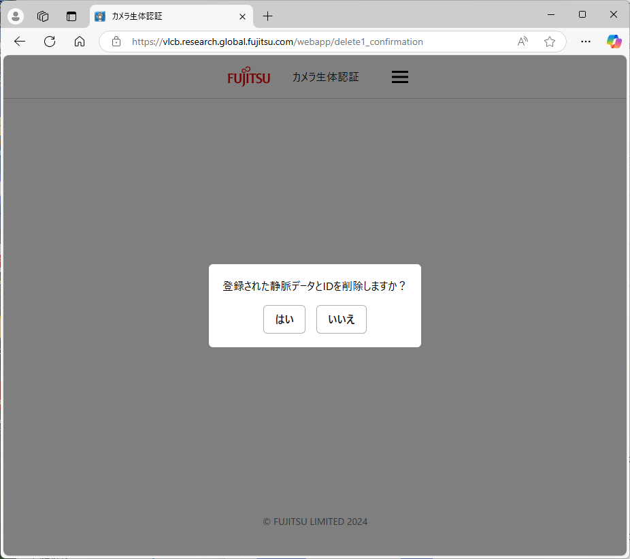Open the tab actions menu icon
This screenshot has width=630, height=559.
coord(71,16)
